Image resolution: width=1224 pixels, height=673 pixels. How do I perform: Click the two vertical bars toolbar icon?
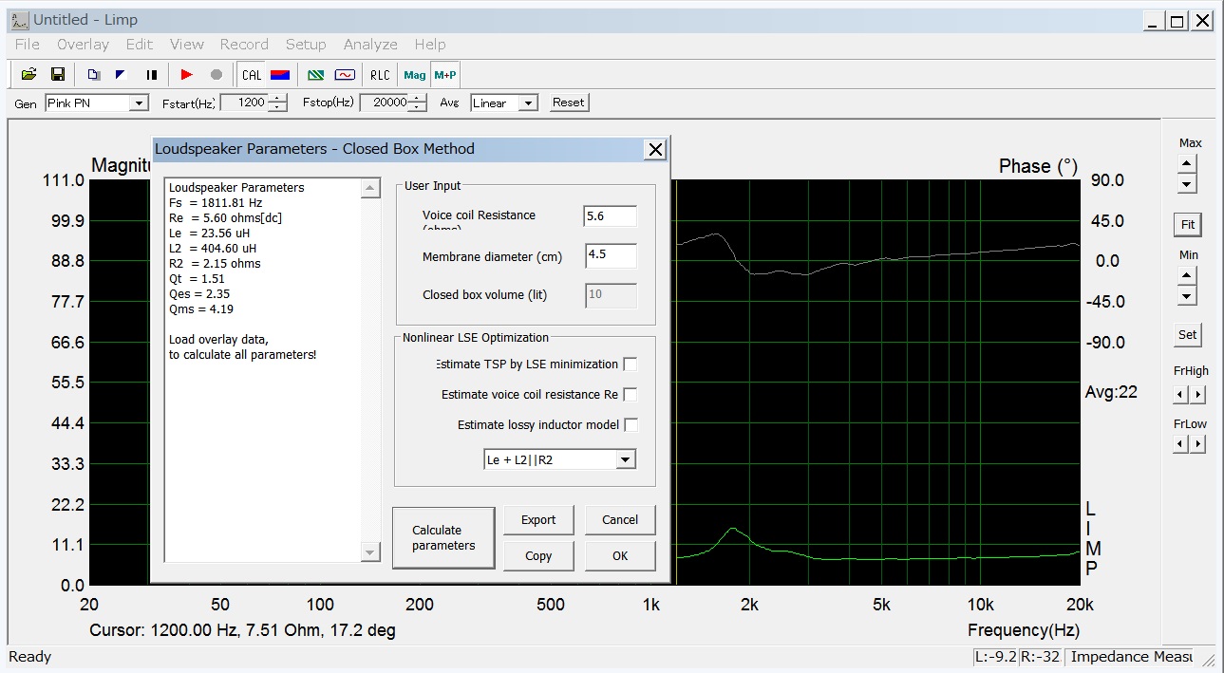click(150, 74)
